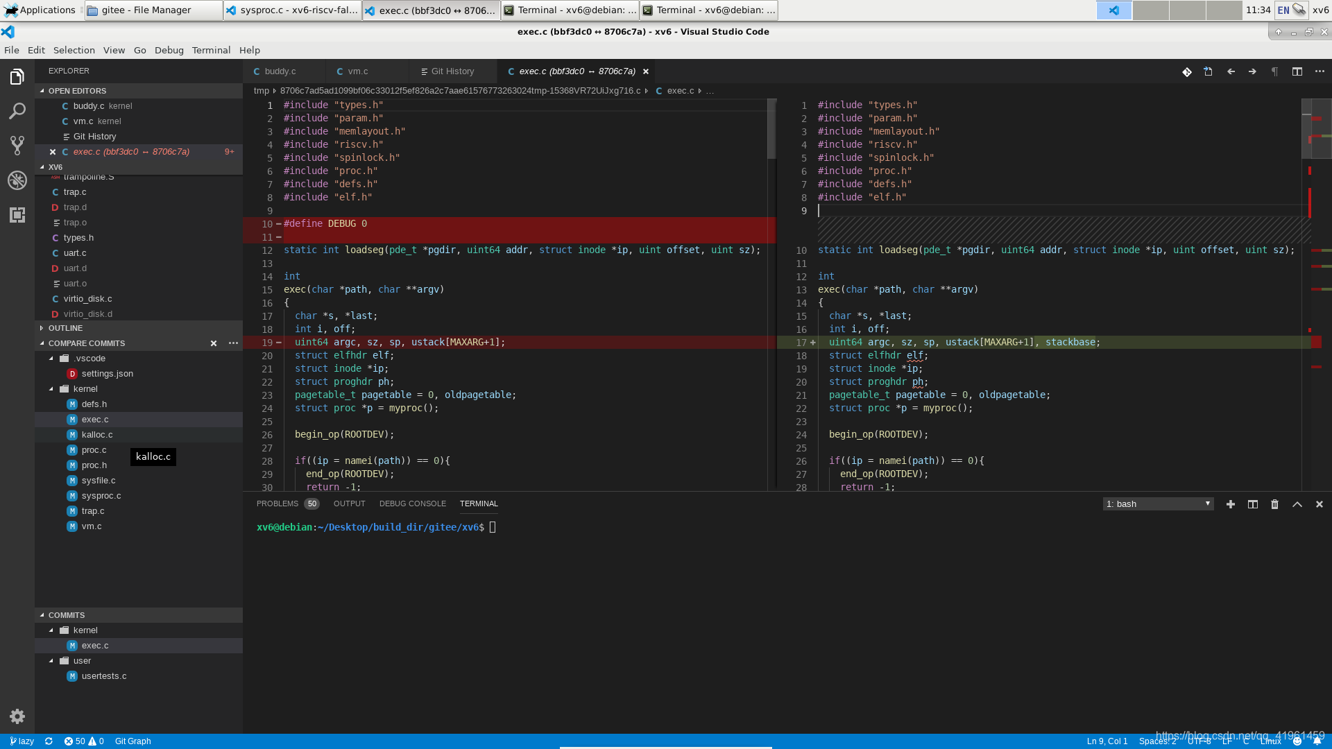Open the Search view in activity bar

pos(17,111)
